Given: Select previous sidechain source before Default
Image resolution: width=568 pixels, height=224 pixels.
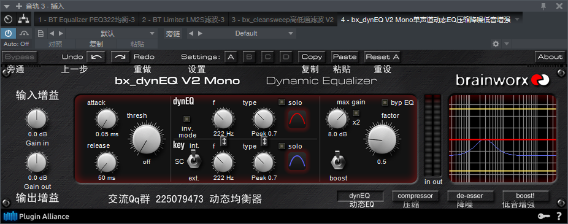Looking at the screenshot, I should 191,33.
